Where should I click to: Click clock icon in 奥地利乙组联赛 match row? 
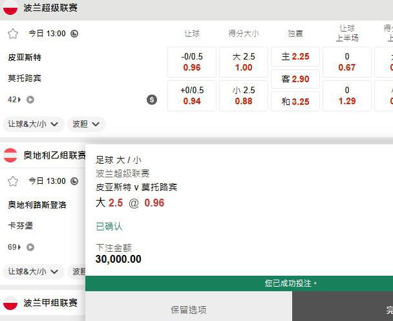click(74, 181)
